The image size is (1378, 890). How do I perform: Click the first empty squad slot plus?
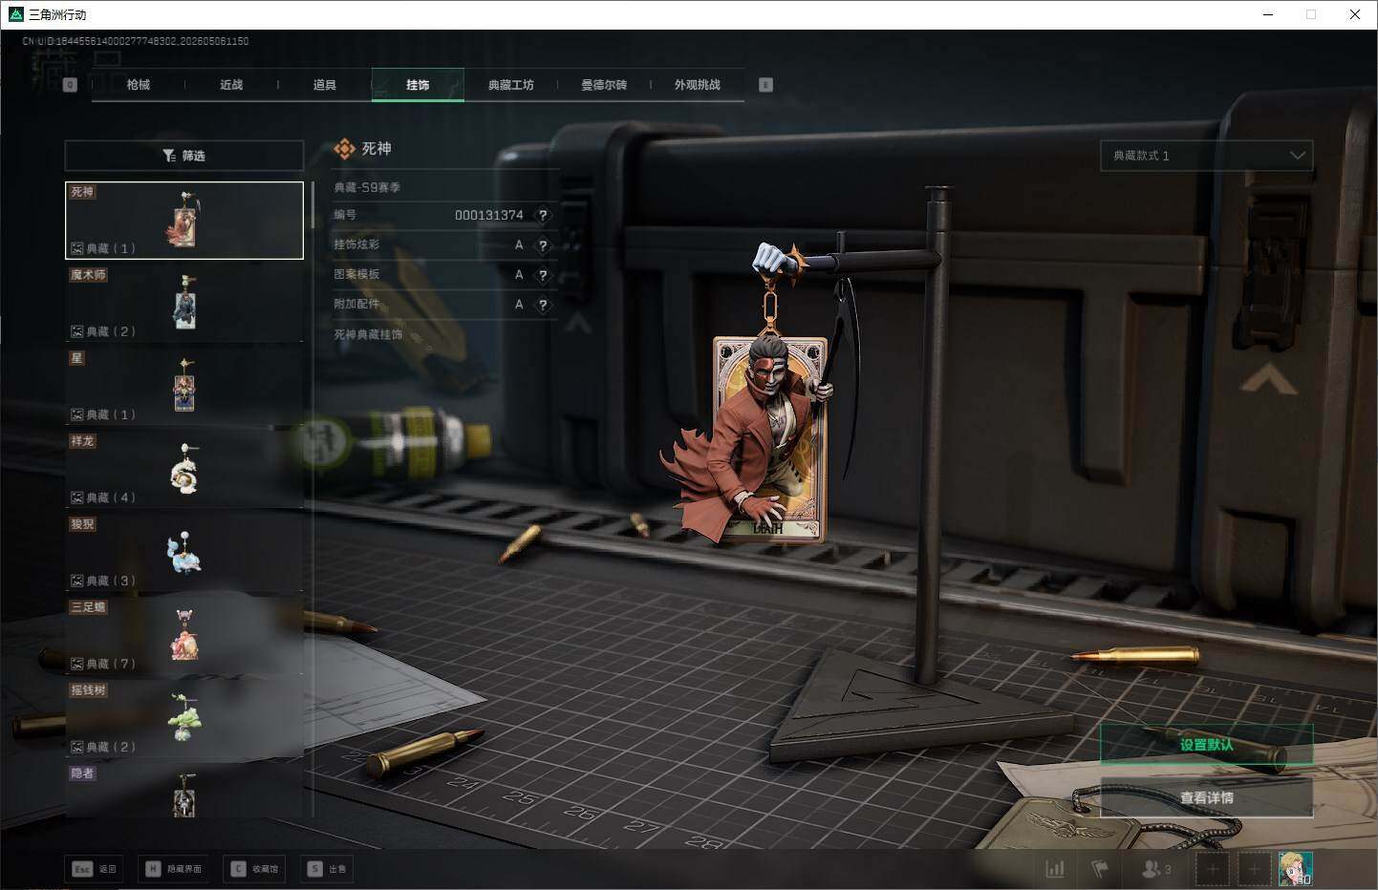tap(1212, 869)
